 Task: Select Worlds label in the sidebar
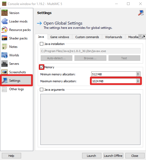[x=14, y=55]
